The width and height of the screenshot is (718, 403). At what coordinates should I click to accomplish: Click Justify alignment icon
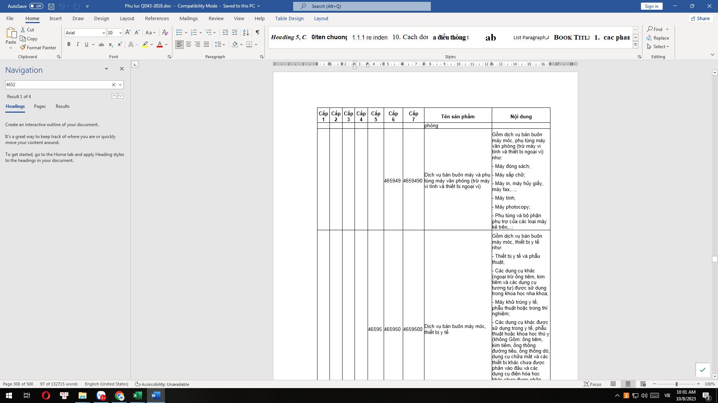tap(206, 44)
